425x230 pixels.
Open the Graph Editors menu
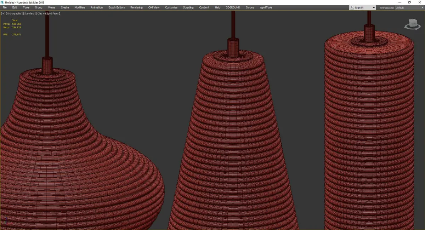(117, 7)
